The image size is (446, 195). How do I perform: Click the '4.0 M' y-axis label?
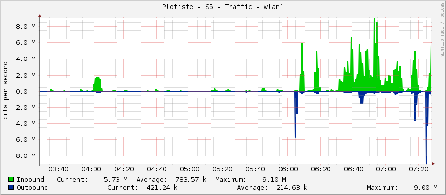[25, 59]
